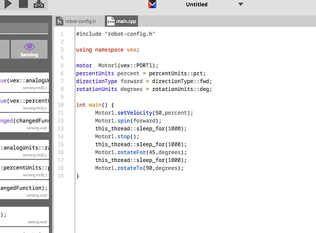The width and height of the screenshot is (316, 233).
Task: Click the Stop square button
Action: 23,4
